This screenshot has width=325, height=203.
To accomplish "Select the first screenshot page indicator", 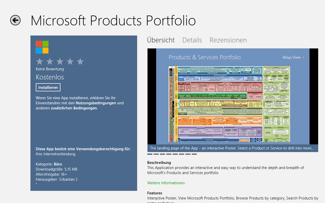I will (150, 154).
